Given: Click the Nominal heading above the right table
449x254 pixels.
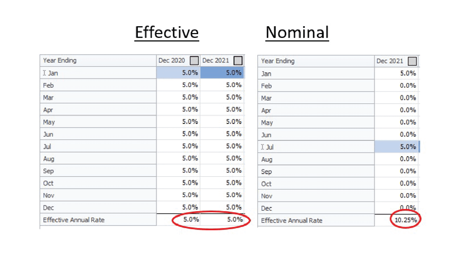Looking at the screenshot, I should [297, 32].
